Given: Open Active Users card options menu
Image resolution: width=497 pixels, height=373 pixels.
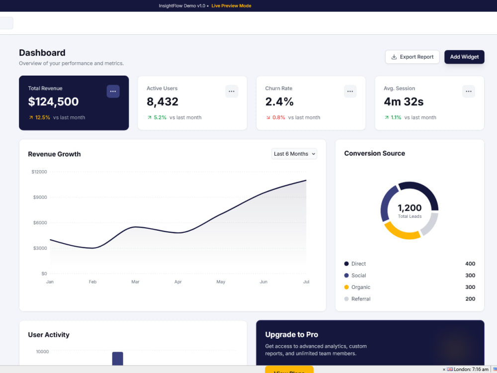Looking at the screenshot, I should pos(232,92).
